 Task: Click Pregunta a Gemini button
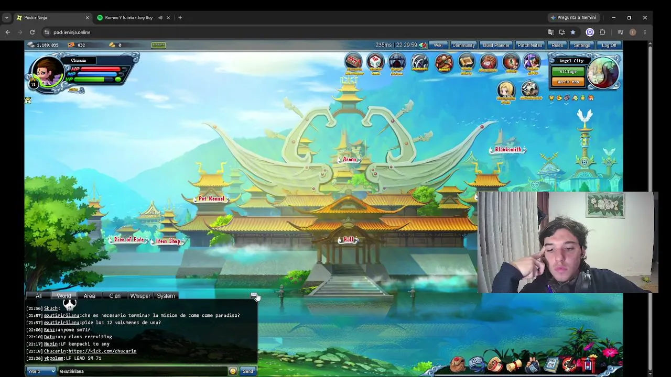tap(573, 17)
